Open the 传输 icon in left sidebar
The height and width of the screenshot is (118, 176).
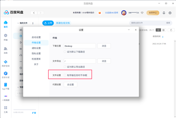tap(6, 37)
